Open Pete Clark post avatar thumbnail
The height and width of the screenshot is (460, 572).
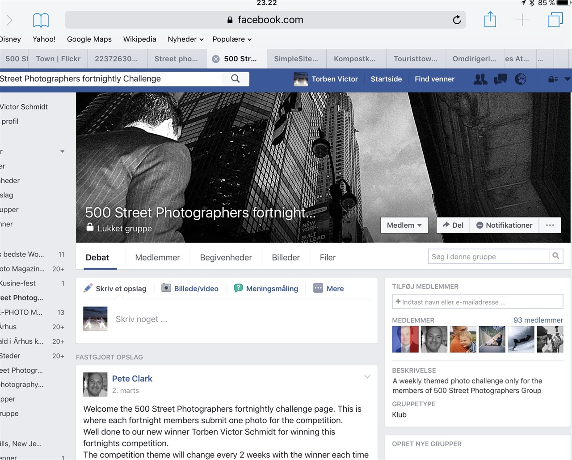coord(95,384)
